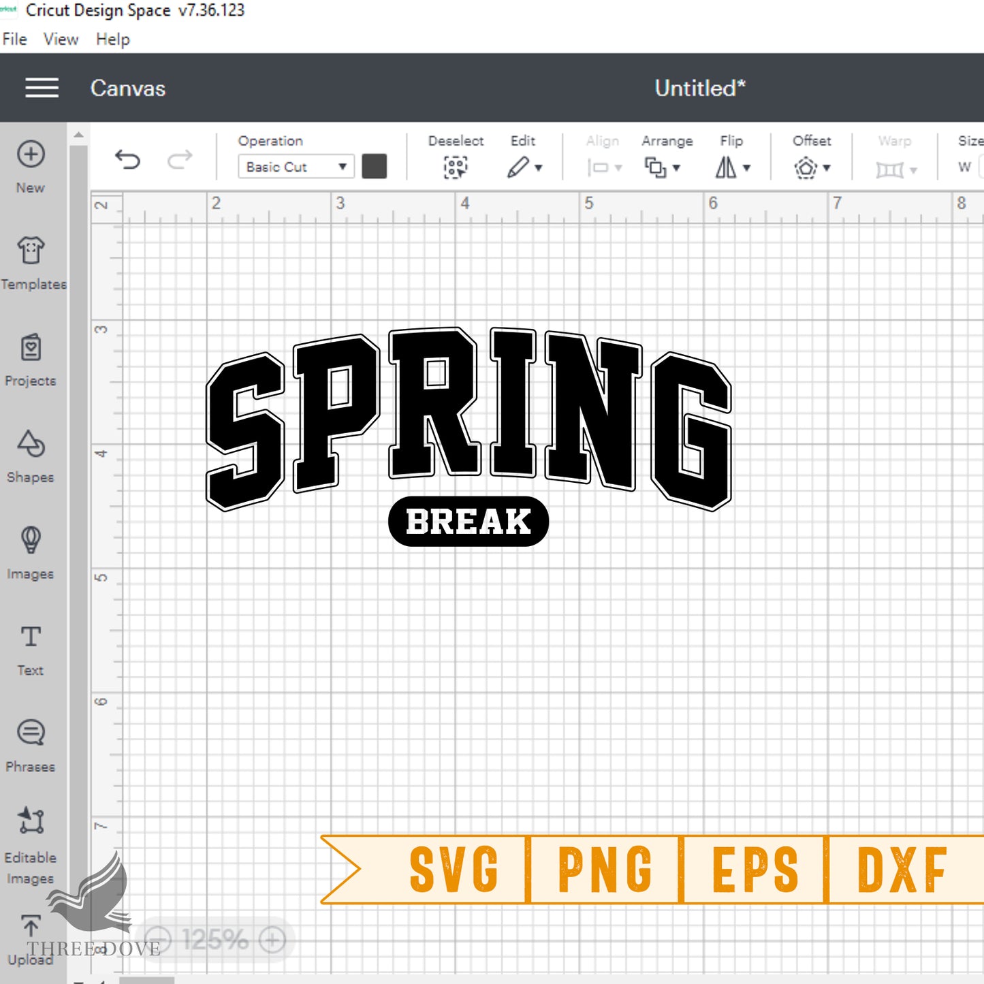Click the Flip icon

(x=726, y=167)
